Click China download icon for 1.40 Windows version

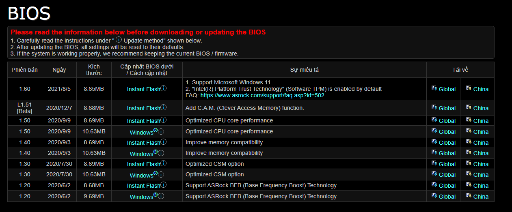click(469, 152)
